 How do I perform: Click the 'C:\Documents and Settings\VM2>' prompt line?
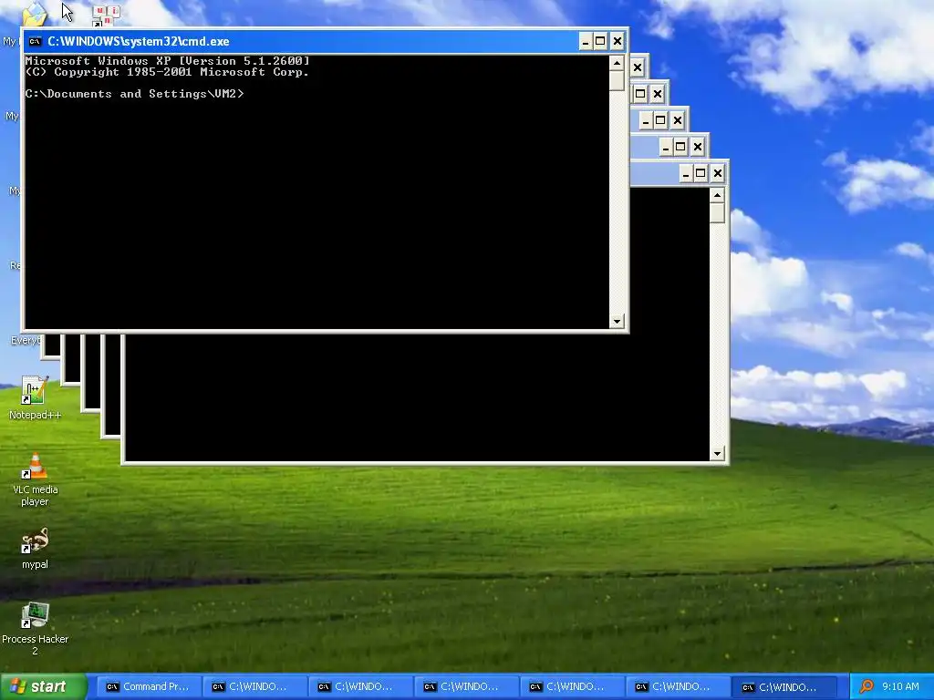(135, 94)
